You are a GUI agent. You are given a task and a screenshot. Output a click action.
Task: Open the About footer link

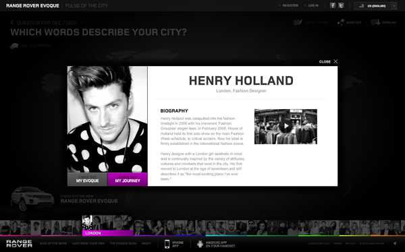pos(146,243)
